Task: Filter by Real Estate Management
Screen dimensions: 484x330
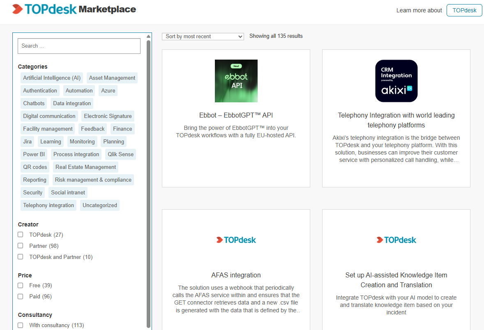Action: point(85,167)
